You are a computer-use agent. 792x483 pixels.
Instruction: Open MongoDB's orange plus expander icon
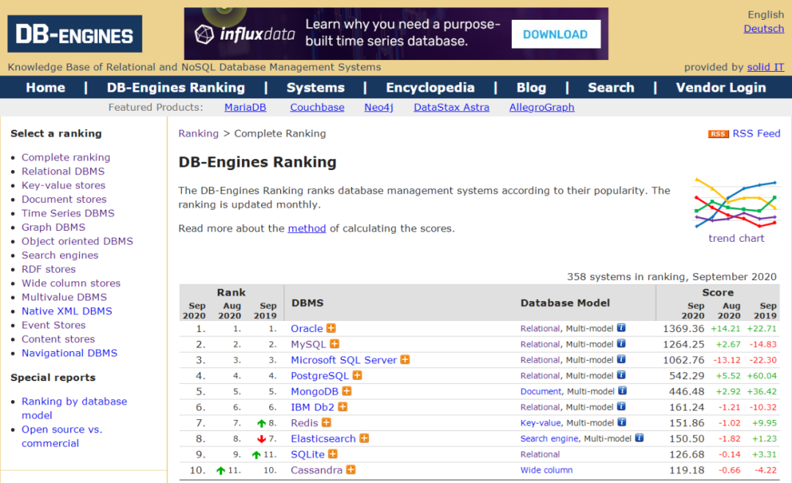point(347,391)
